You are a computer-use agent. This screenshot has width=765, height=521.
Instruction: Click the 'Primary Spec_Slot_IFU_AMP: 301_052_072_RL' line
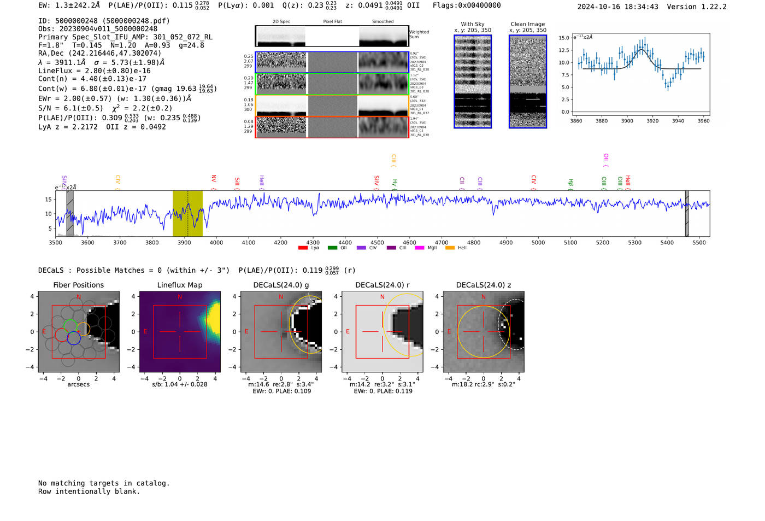click(126, 37)
